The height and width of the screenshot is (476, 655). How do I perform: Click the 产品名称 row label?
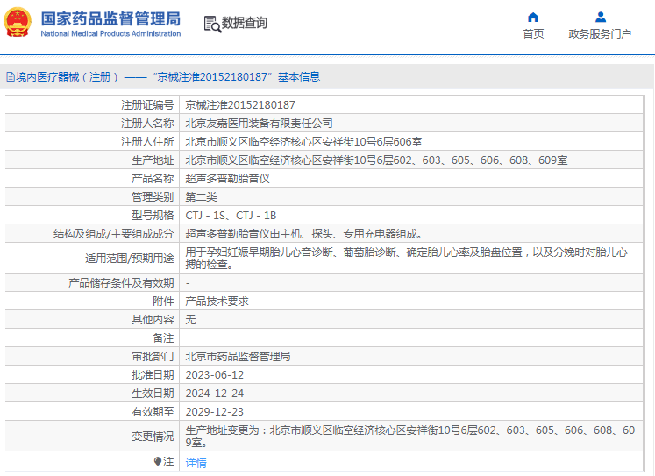153,178
